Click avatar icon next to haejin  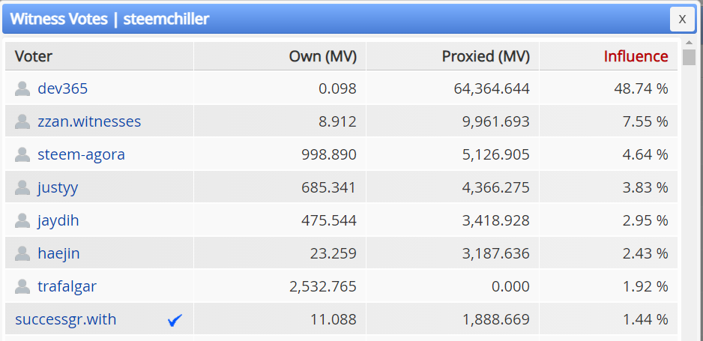pos(22,253)
